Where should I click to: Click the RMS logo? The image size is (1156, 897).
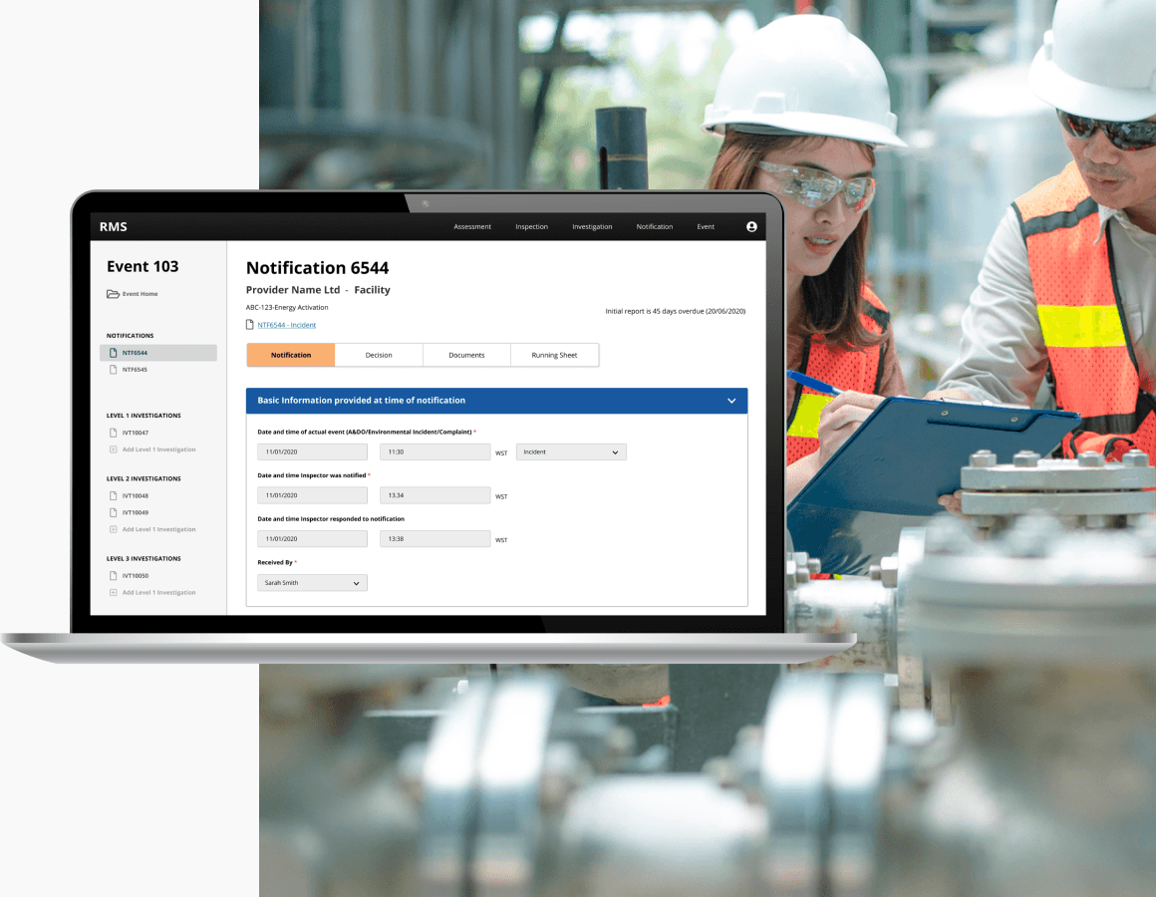click(x=114, y=227)
